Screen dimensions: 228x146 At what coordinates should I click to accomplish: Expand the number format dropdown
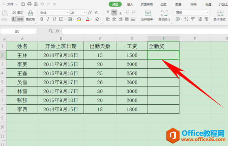coord(208,13)
